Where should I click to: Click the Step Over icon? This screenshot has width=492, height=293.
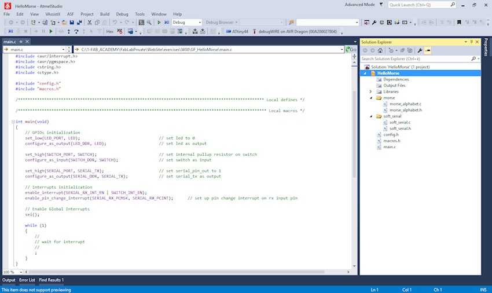point(76,31)
